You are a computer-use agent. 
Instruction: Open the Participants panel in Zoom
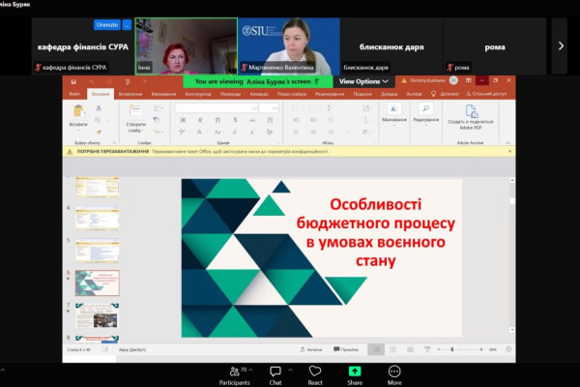coord(234,375)
